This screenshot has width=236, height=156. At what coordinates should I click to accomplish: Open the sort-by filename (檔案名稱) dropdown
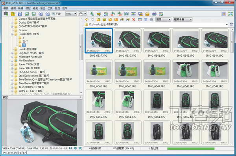183,19
